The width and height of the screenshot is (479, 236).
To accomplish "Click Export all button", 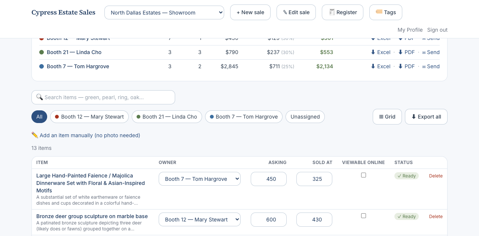I will (x=426, y=117).
